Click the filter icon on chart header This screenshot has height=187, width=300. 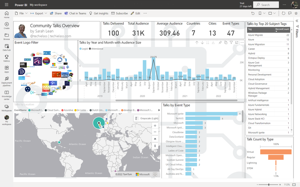231,42
